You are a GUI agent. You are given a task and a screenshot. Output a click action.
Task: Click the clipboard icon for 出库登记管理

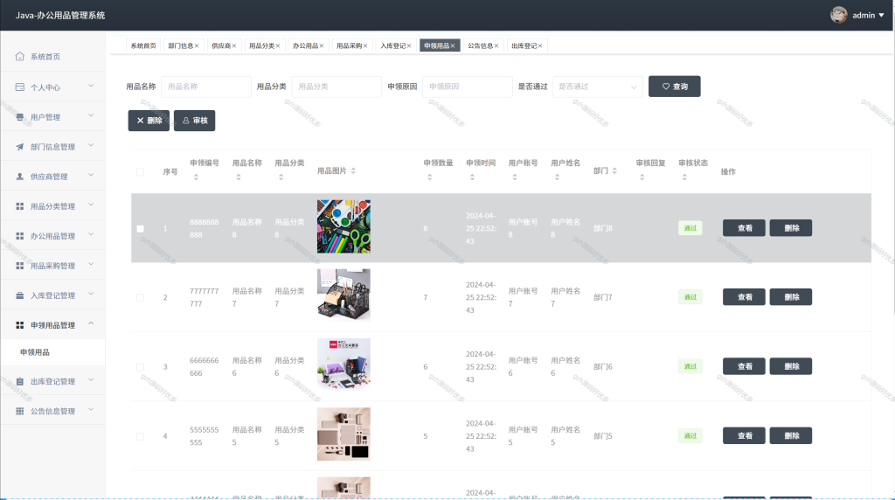coord(20,381)
